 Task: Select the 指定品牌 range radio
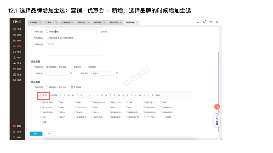(x=72, y=87)
